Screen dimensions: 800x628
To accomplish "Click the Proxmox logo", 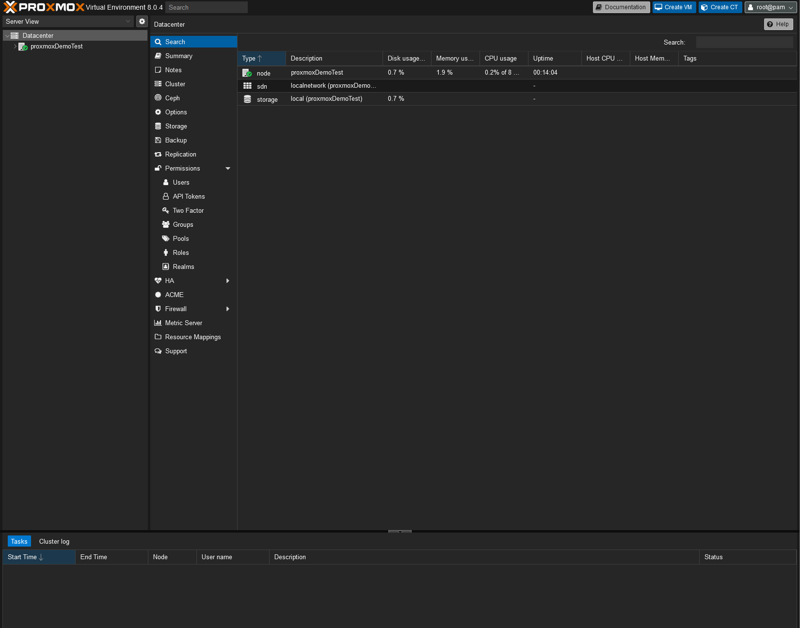I will point(44,7).
